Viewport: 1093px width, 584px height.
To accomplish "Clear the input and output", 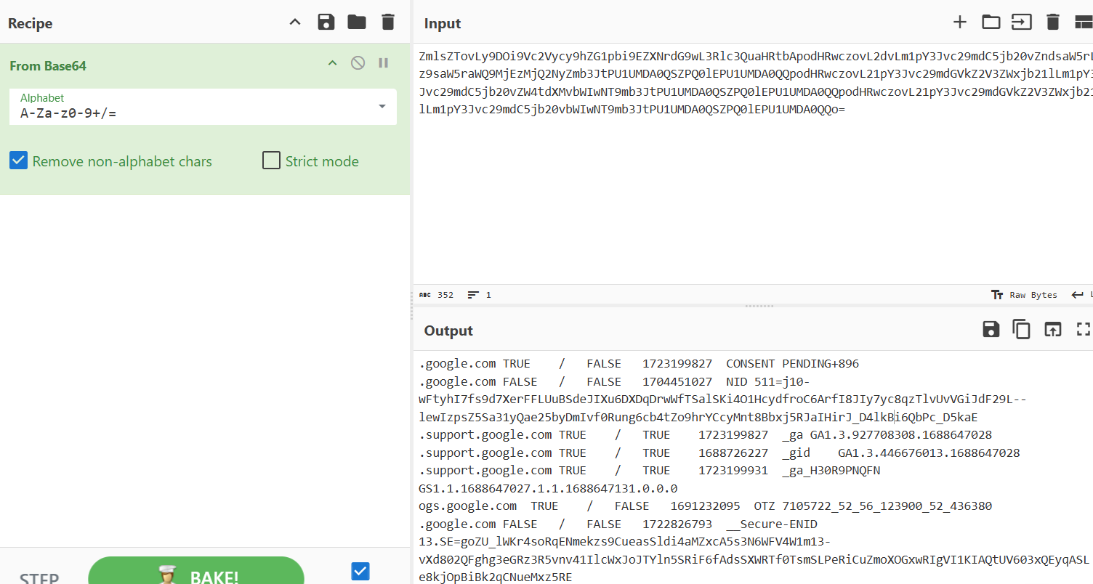I will tap(1053, 23).
